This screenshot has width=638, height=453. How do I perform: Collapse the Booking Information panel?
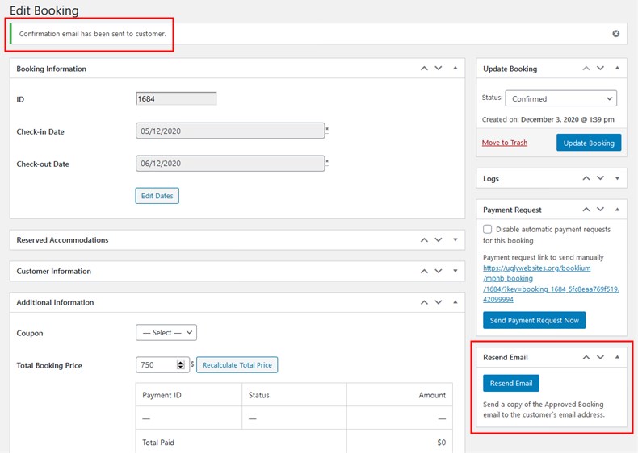coord(455,69)
